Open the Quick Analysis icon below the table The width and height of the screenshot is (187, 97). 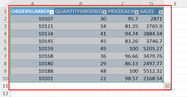[167, 86]
